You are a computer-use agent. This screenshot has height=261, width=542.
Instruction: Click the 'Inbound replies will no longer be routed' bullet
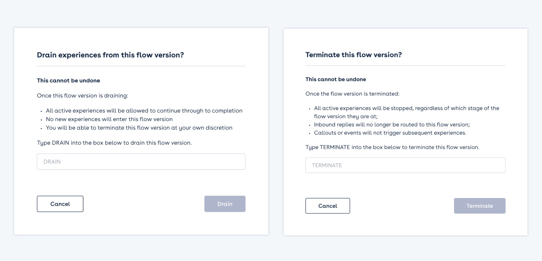click(x=392, y=125)
